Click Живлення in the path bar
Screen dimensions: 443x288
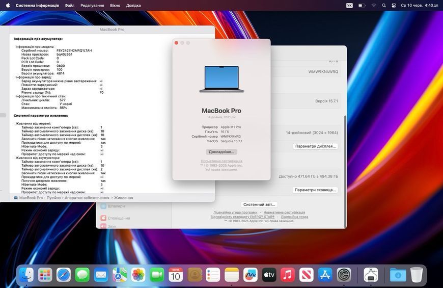pos(123,198)
